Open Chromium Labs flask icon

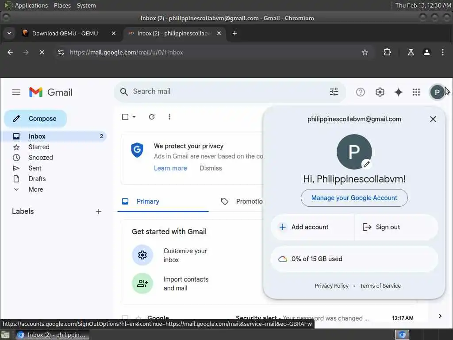pos(411,52)
